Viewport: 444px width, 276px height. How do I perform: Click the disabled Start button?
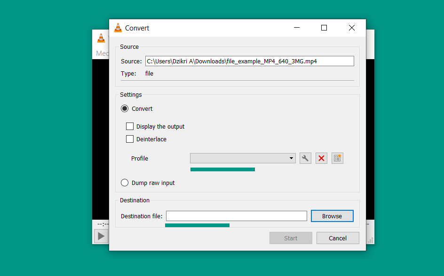tap(291, 238)
